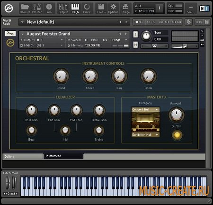Switch to the Options tab
The image size is (213, 205).
click(23, 157)
